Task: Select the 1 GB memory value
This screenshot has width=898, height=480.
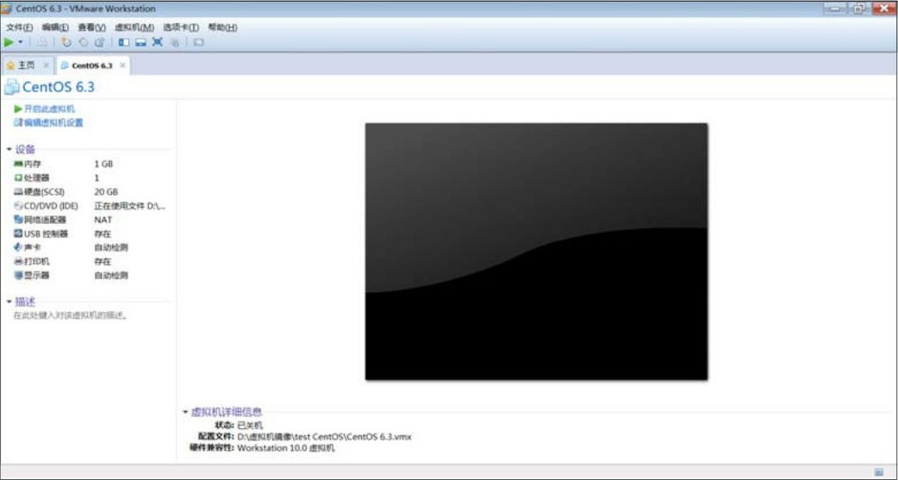Action: coord(103,164)
